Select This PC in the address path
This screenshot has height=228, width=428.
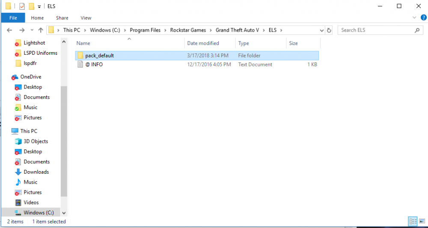click(72, 30)
